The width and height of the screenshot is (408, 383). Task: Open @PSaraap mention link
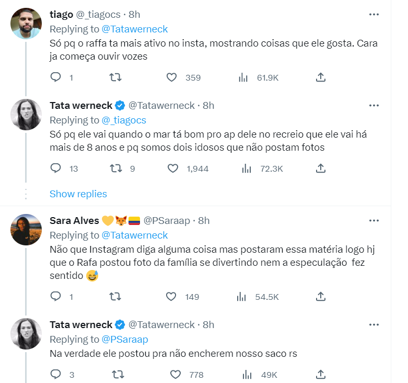tap(125, 339)
